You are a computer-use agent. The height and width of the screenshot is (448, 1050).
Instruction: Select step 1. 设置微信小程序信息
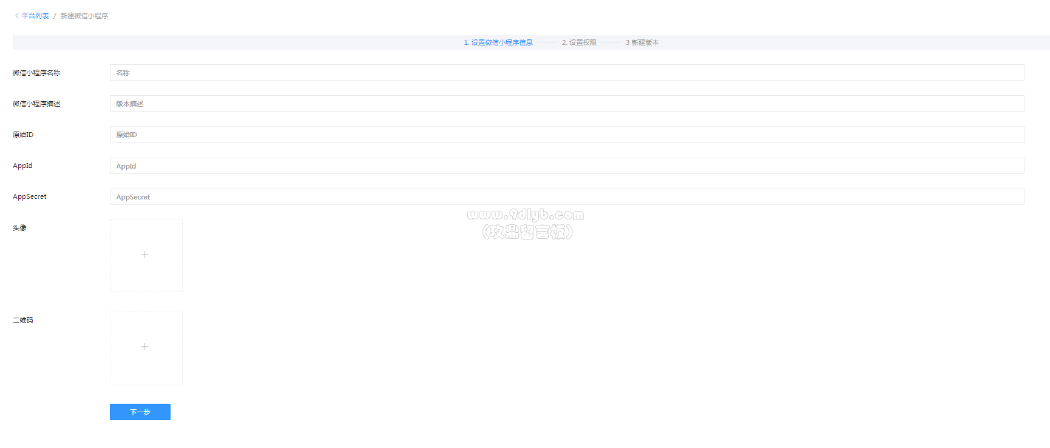click(x=498, y=42)
